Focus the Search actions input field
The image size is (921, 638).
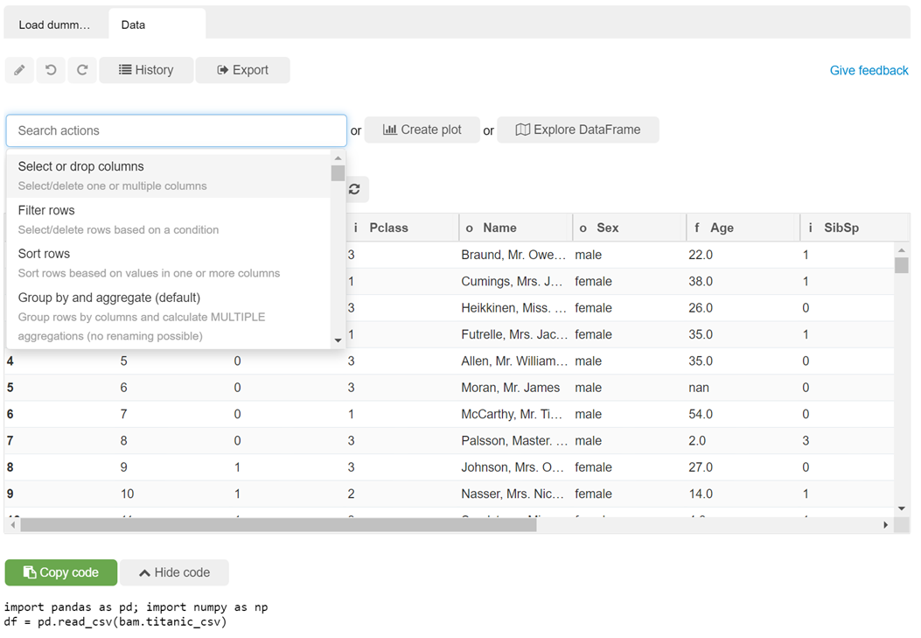pos(177,130)
